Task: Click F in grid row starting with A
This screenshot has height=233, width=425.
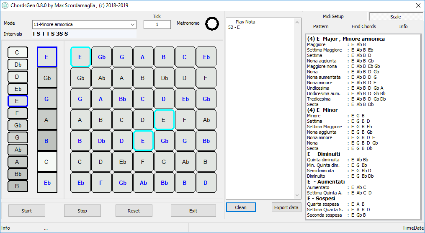Action: pyautogui.click(x=185, y=120)
